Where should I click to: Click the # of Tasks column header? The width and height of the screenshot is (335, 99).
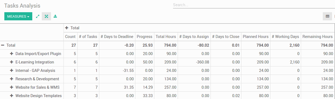pos(88,37)
